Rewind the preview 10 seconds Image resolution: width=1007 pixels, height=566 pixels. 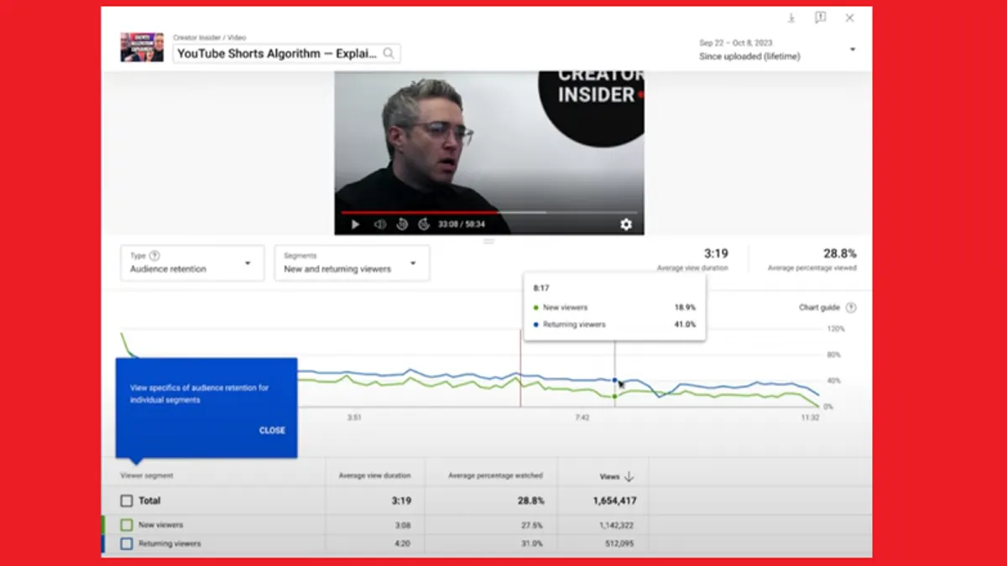[x=402, y=225]
